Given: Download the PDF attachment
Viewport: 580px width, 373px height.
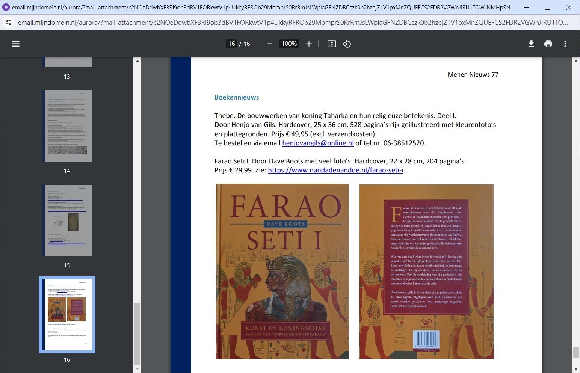Looking at the screenshot, I should [x=531, y=44].
